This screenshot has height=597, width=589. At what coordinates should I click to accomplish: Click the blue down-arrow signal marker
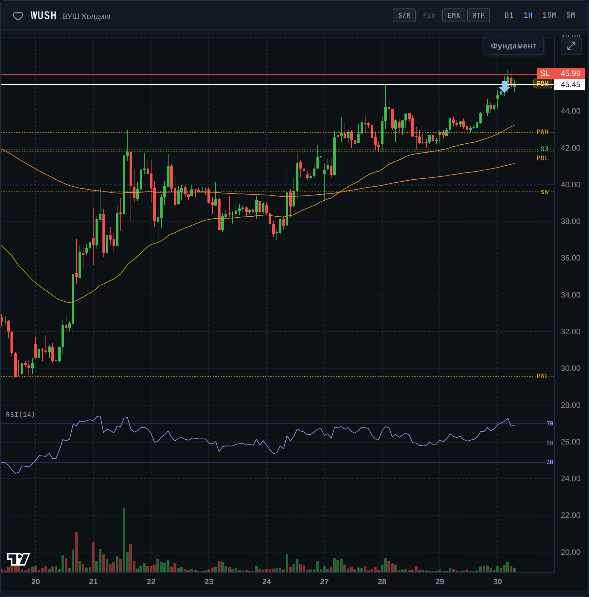504,87
